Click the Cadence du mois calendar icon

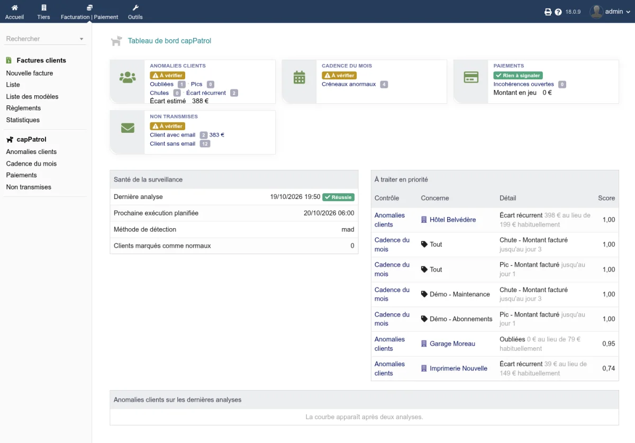click(x=300, y=77)
